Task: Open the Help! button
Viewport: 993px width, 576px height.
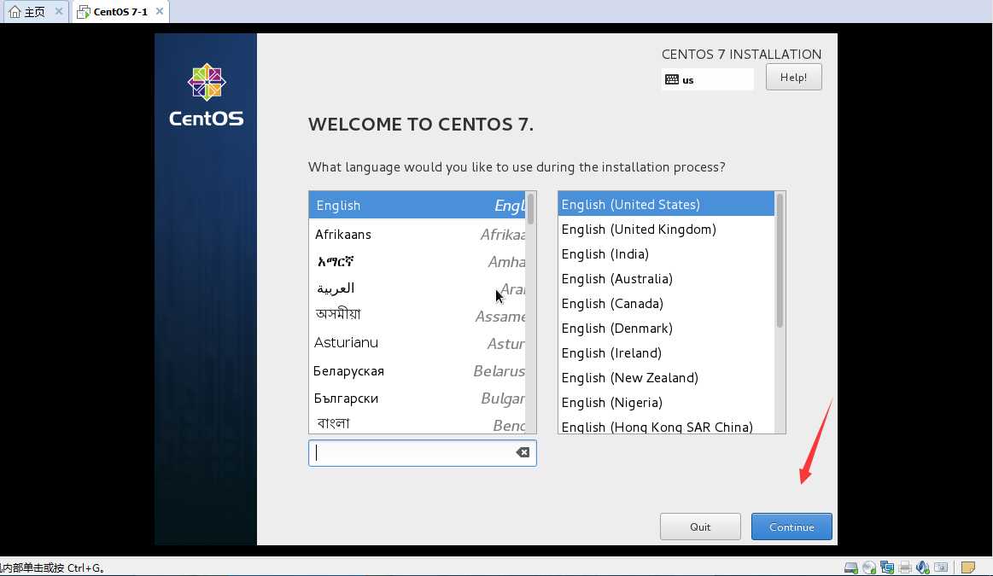Action: click(793, 77)
